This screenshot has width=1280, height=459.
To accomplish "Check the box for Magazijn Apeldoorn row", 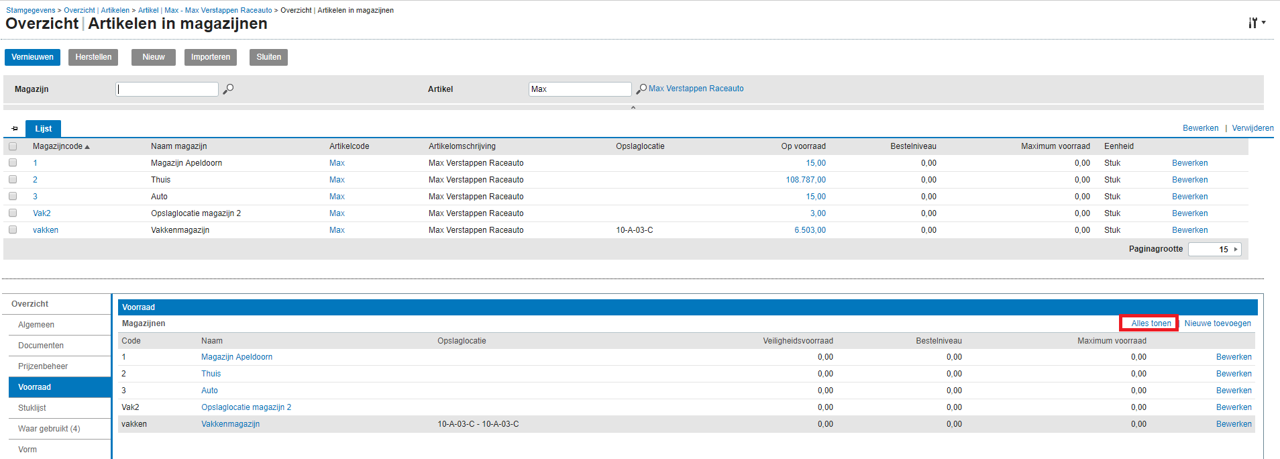I will click(13, 163).
